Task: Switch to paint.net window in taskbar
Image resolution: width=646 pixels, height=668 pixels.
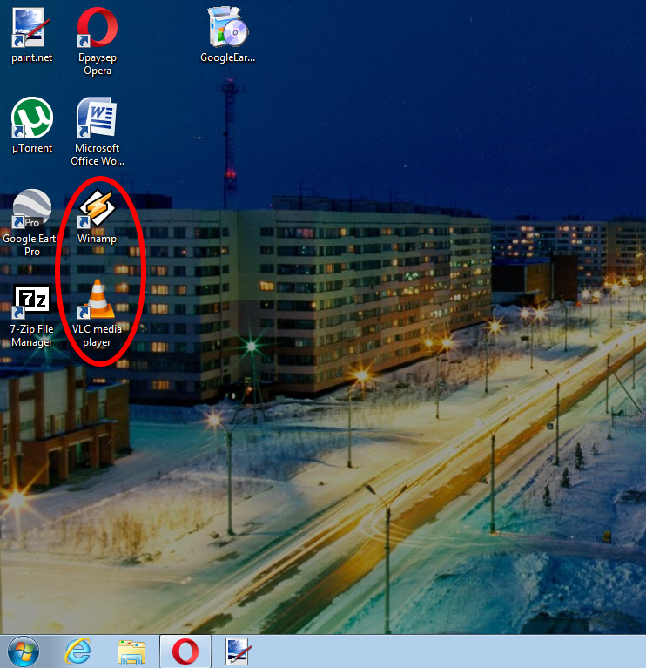Action: pos(238,651)
